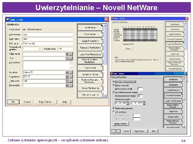Click scroll-down arrow of piotr page list

pyautogui.click(x=105, y=96)
